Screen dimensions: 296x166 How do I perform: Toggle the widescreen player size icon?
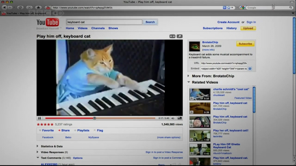172,36
